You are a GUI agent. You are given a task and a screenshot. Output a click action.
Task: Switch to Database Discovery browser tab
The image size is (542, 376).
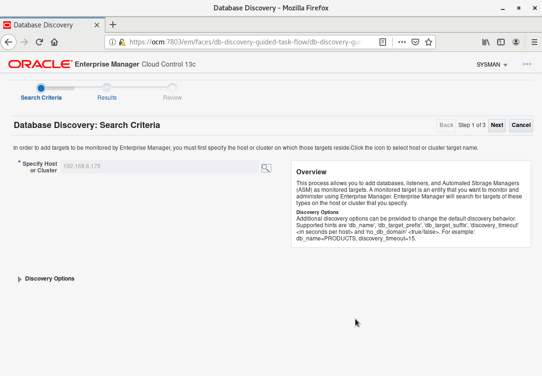(52, 25)
